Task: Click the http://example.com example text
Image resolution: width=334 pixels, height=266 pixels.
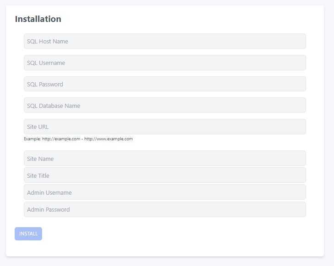Action: pyautogui.click(x=61, y=139)
